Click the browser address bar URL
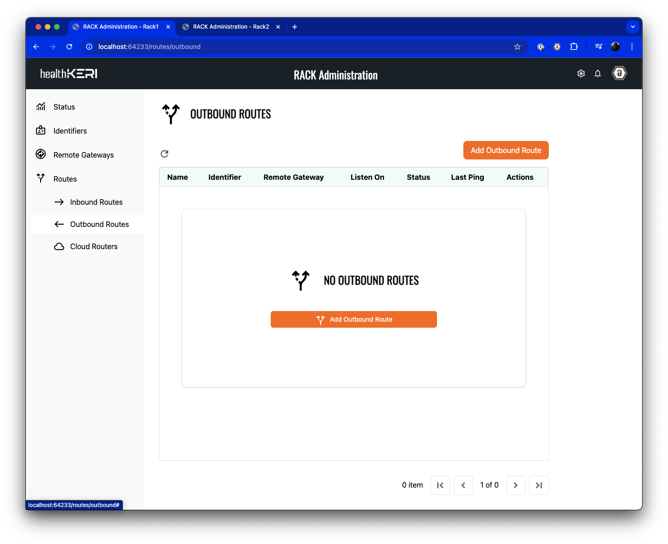 [149, 47]
